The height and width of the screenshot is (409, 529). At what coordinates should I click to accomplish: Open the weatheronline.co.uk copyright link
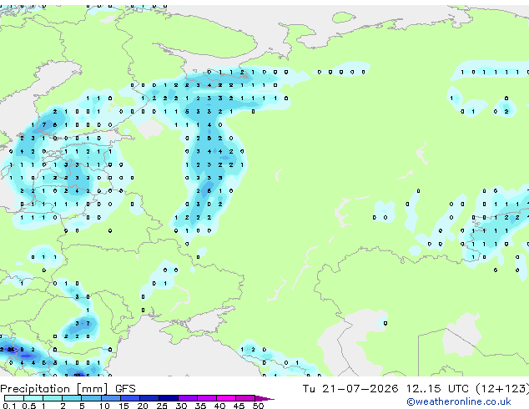[x=459, y=401]
